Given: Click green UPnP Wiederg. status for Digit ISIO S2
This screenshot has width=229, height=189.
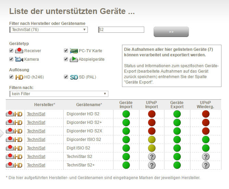Looking at the screenshot, I should click(206, 148).
